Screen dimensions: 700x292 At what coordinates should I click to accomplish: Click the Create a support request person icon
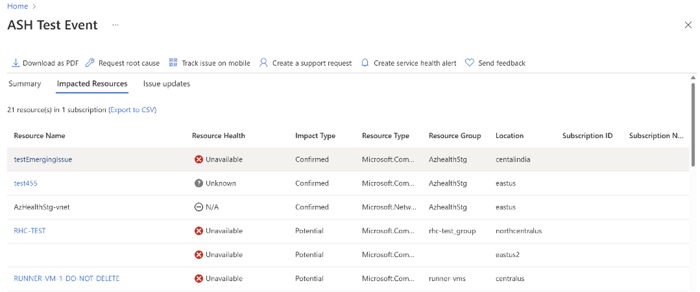263,63
